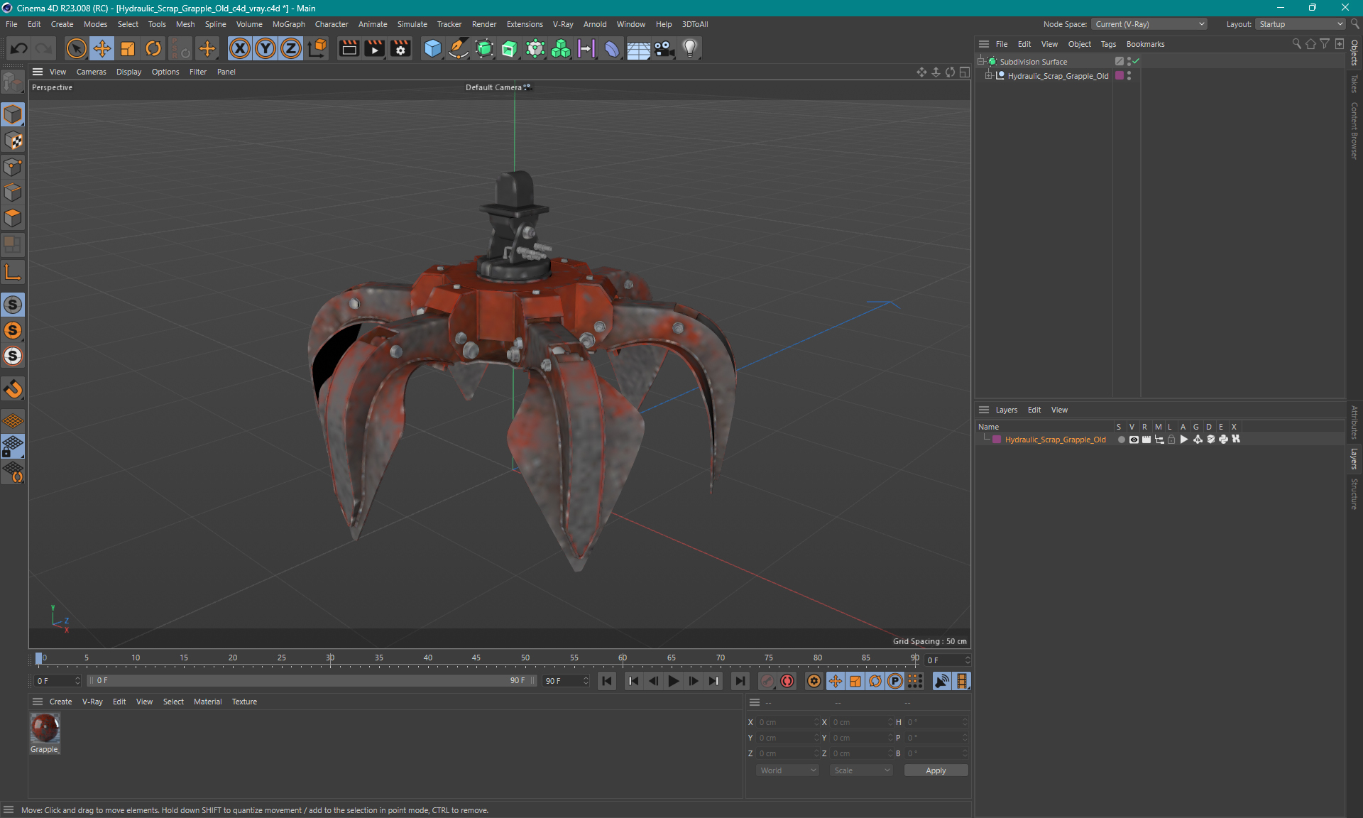The width and height of the screenshot is (1363, 818).
Task: Add a Light object
Action: coord(690,48)
